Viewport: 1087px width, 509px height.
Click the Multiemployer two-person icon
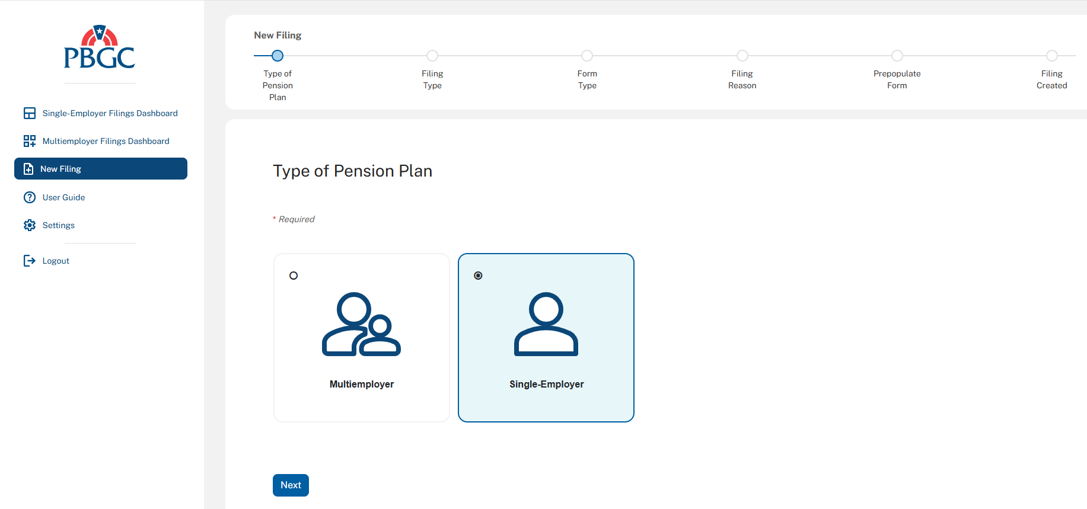361,324
